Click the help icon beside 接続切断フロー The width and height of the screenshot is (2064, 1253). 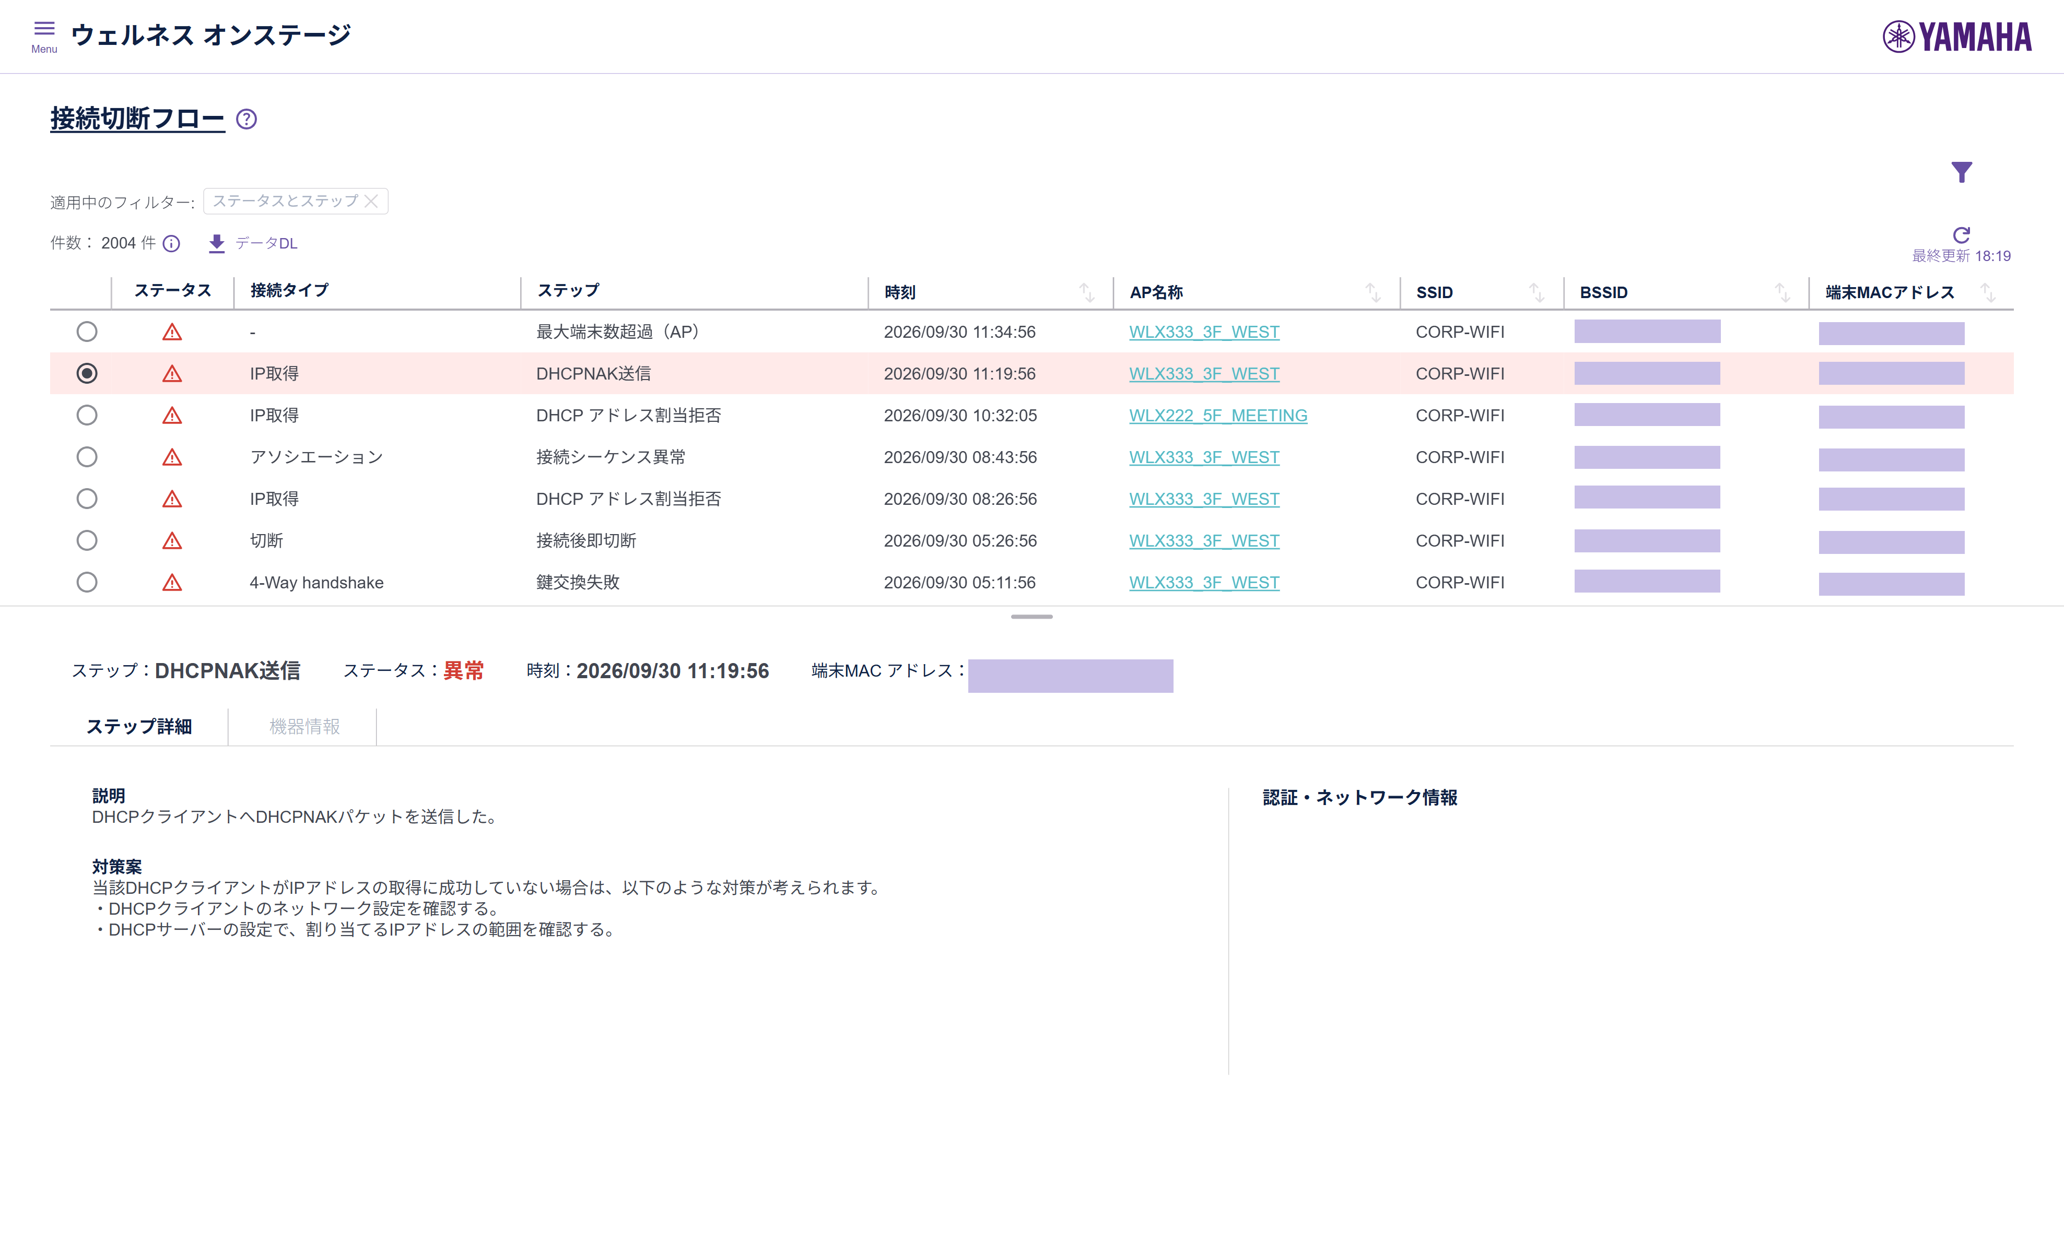pos(247,119)
